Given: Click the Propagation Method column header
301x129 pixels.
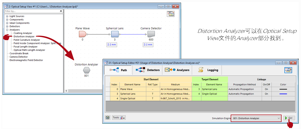Looking at the screenshot, I should [245, 84].
